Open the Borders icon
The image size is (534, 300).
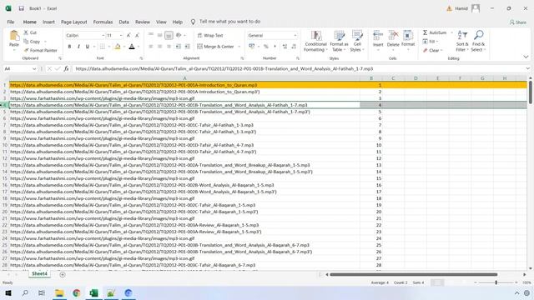pyautogui.click(x=103, y=47)
